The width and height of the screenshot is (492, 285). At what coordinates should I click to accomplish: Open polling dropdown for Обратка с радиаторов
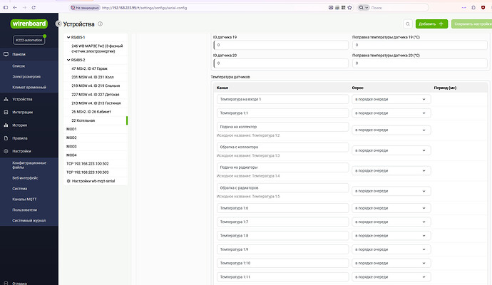tap(391, 191)
